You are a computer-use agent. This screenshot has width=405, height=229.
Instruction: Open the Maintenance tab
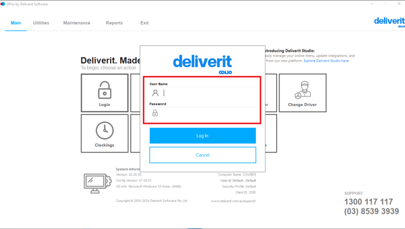(x=77, y=23)
